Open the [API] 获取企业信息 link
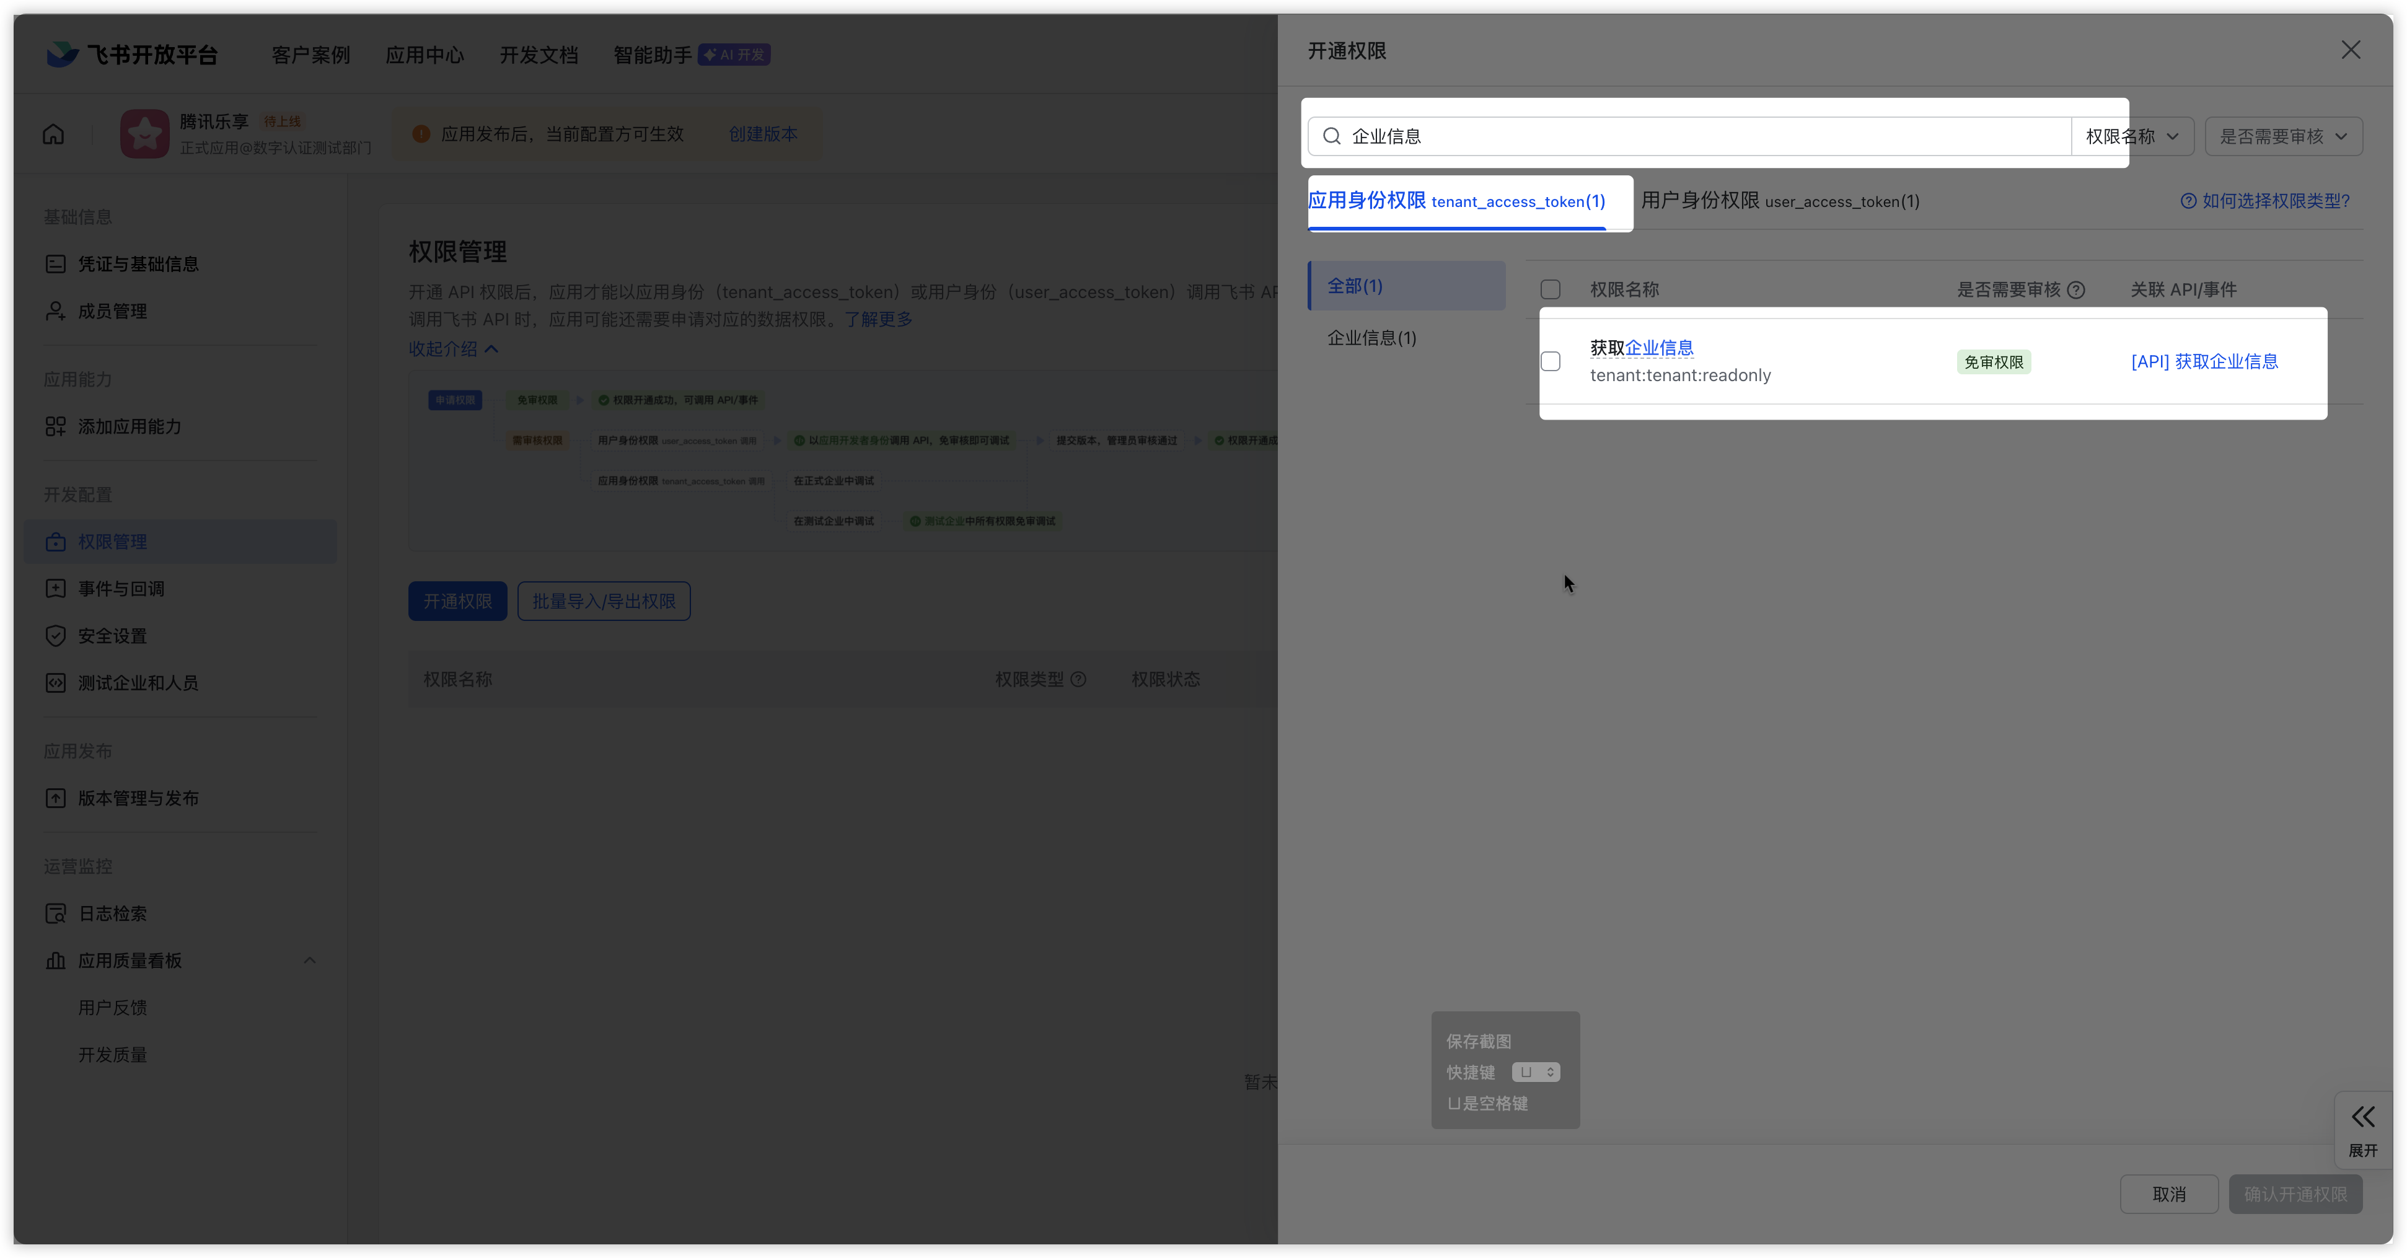Viewport: 2407px width, 1258px height. pyautogui.click(x=2204, y=362)
